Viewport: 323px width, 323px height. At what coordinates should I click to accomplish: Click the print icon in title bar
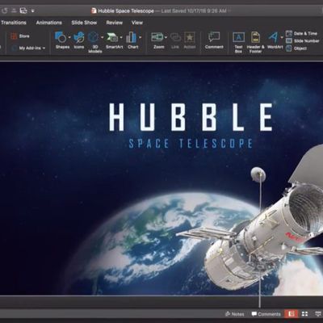23,10
